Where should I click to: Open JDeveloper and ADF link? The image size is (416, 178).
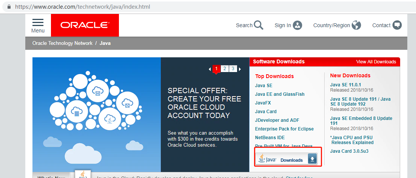tap(277, 120)
